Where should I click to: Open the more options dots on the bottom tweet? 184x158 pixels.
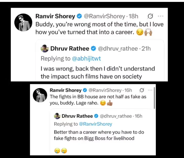(150, 90)
